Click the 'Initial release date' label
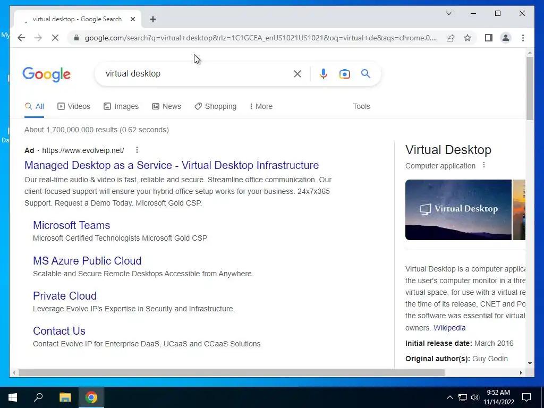The height and width of the screenshot is (408, 544). pos(438,344)
